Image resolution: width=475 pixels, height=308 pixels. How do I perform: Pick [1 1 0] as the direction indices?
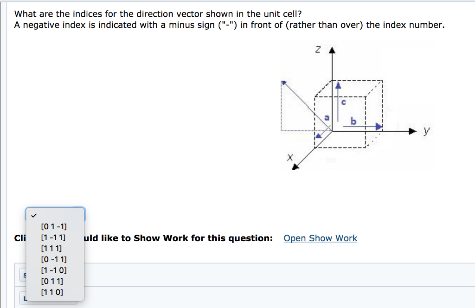coord(51,292)
